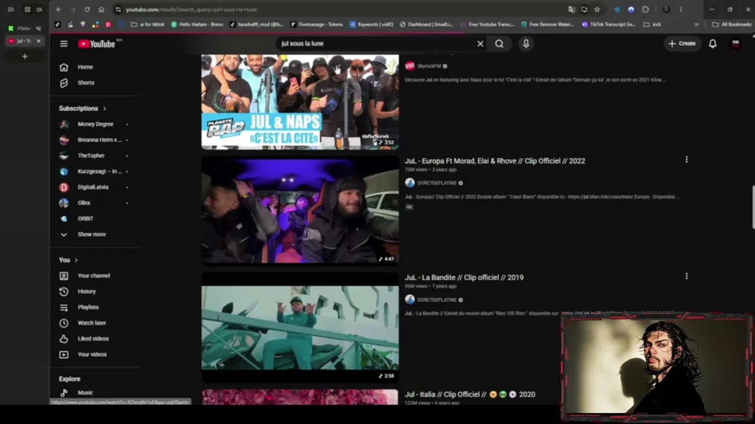Image resolution: width=755 pixels, height=424 pixels.
Task: Submit search with the magnifier button
Action: 500,44
